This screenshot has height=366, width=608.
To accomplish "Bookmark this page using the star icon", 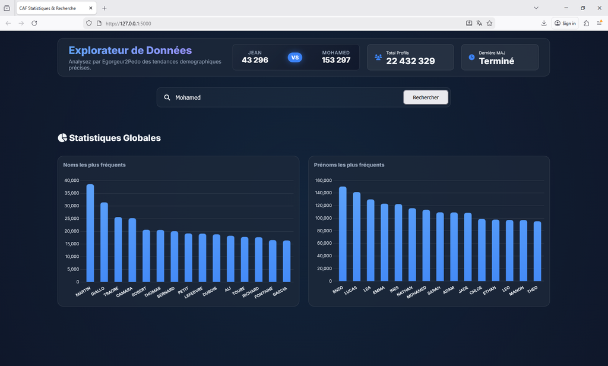I will click(x=489, y=23).
